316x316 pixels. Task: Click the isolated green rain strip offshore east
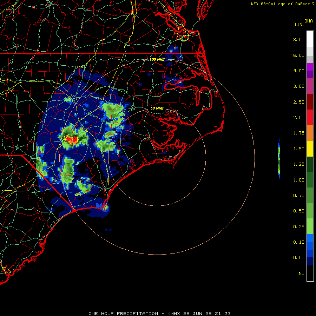279,159
